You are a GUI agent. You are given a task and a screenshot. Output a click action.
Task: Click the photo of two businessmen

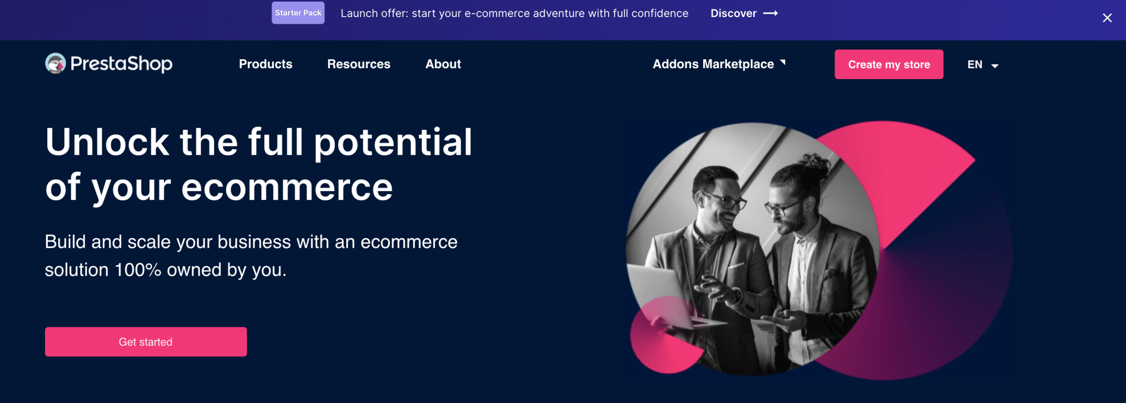[x=753, y=247]
